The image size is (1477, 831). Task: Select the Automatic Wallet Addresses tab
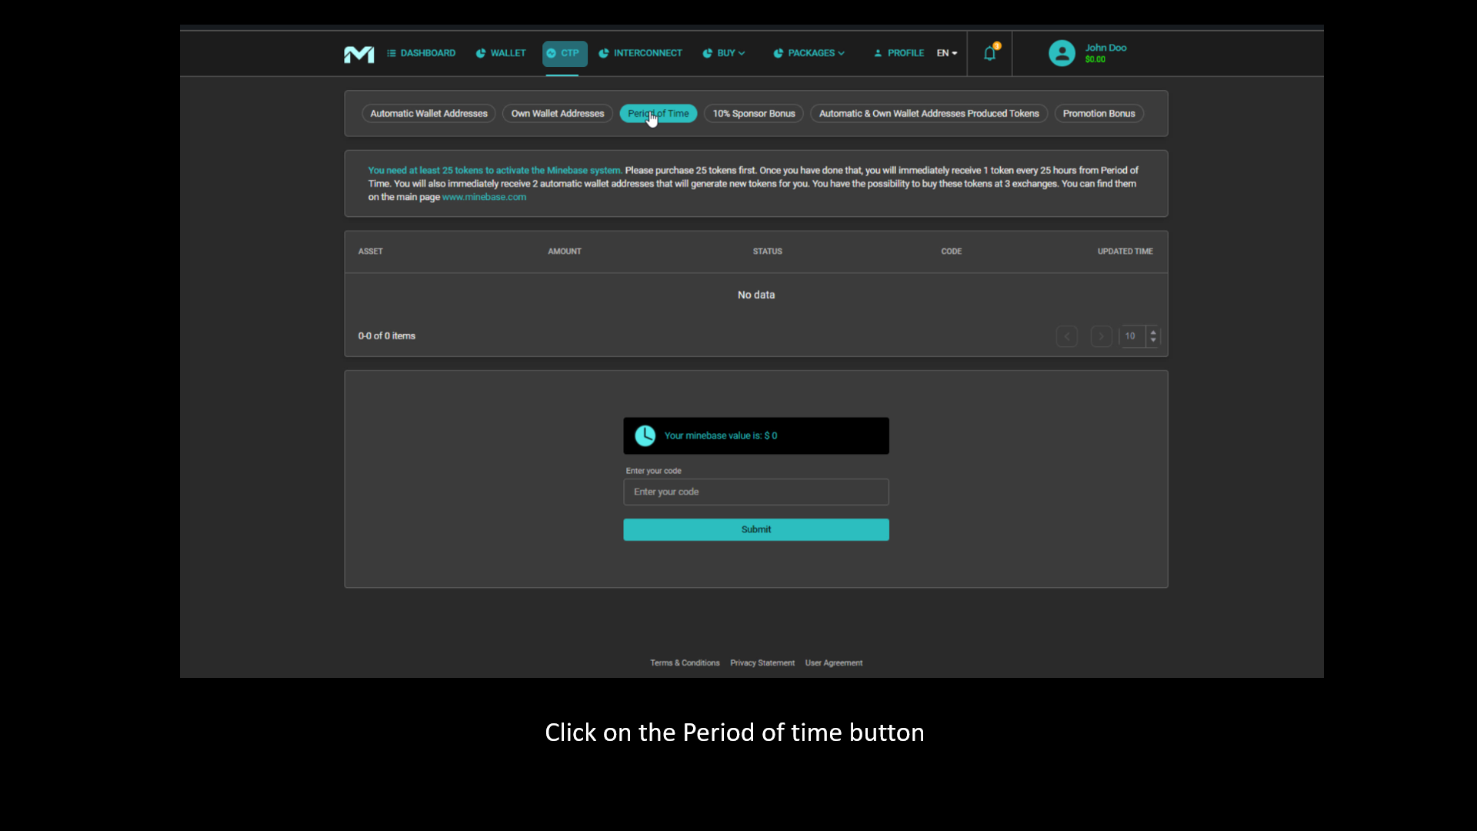[428, 112]
